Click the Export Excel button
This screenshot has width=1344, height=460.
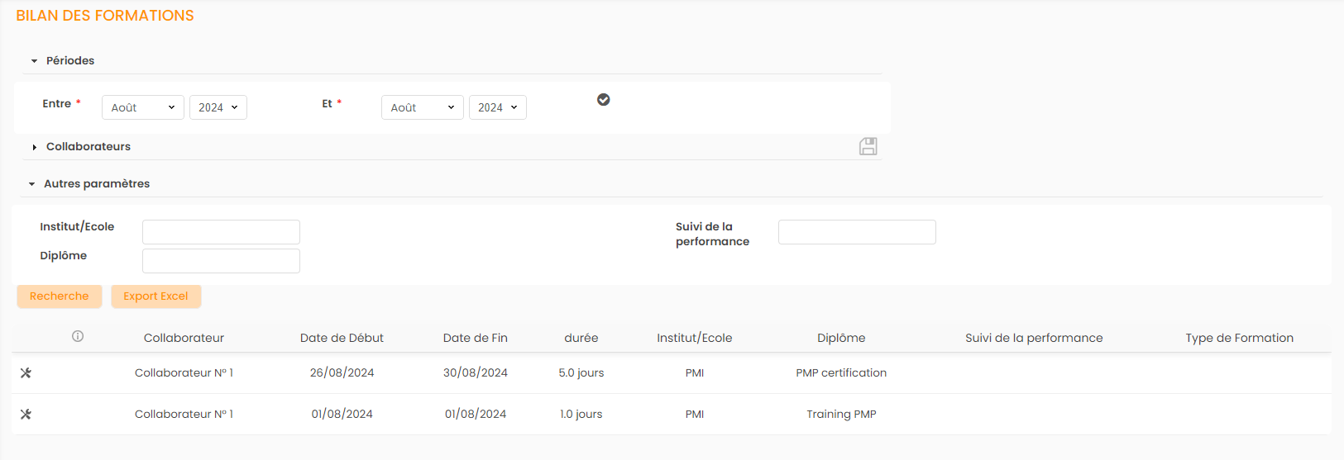(x=155, y=296)
